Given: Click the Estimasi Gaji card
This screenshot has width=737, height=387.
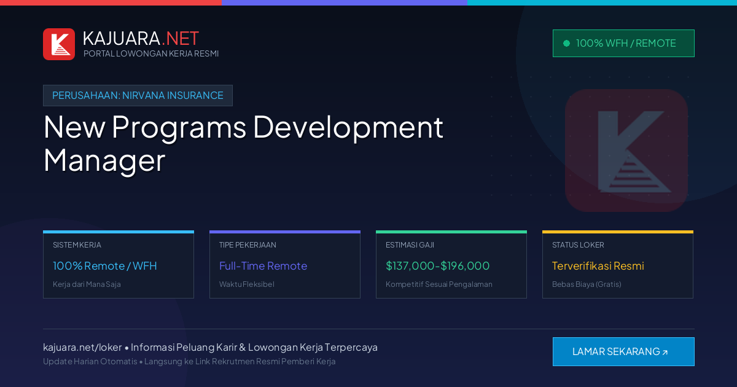Looking at the screenshot, I should 451,264.
